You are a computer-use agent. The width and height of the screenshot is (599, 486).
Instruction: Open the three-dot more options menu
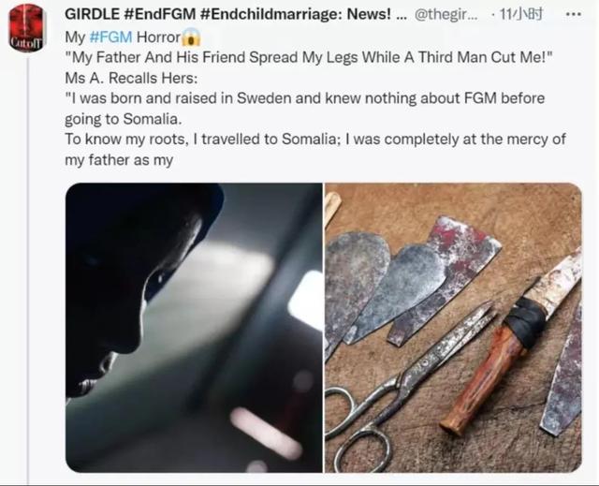point(574,15)
